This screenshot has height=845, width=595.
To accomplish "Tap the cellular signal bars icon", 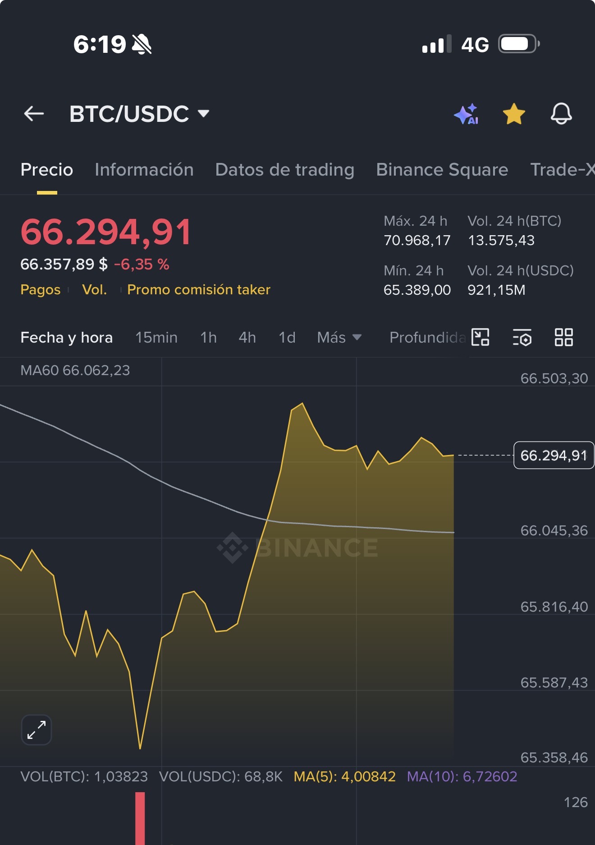I will [437, 44].
